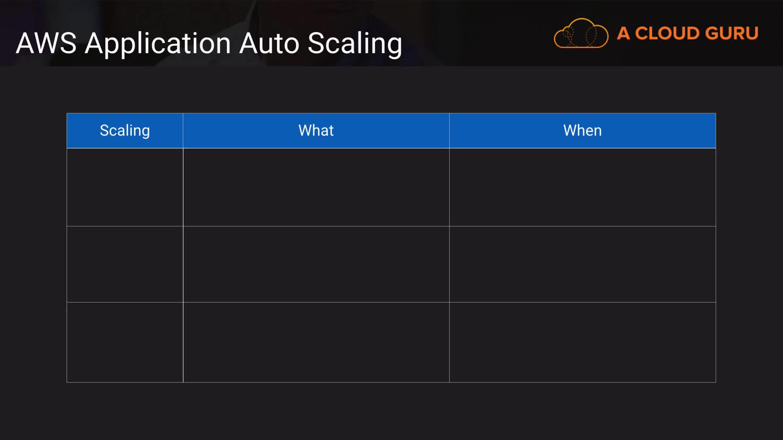Viewport: 783px width, 440px height.
Task: Select the Scaling column header
Action: click(125, 131)
